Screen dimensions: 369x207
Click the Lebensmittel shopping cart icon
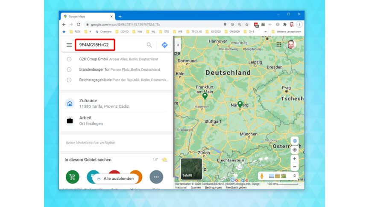coord(73,177)
